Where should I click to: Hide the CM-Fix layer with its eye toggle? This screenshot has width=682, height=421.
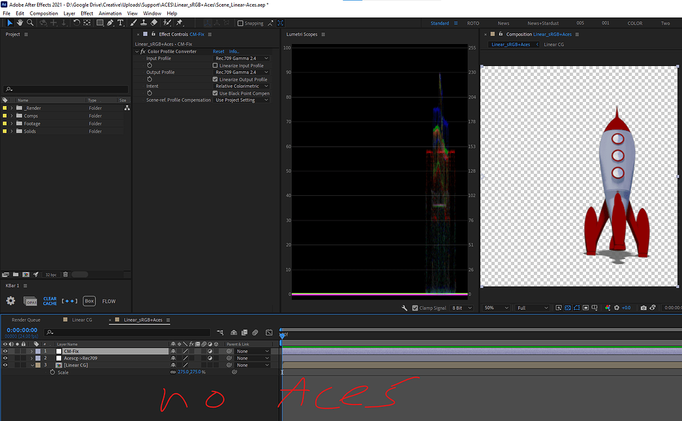[5, 351]
